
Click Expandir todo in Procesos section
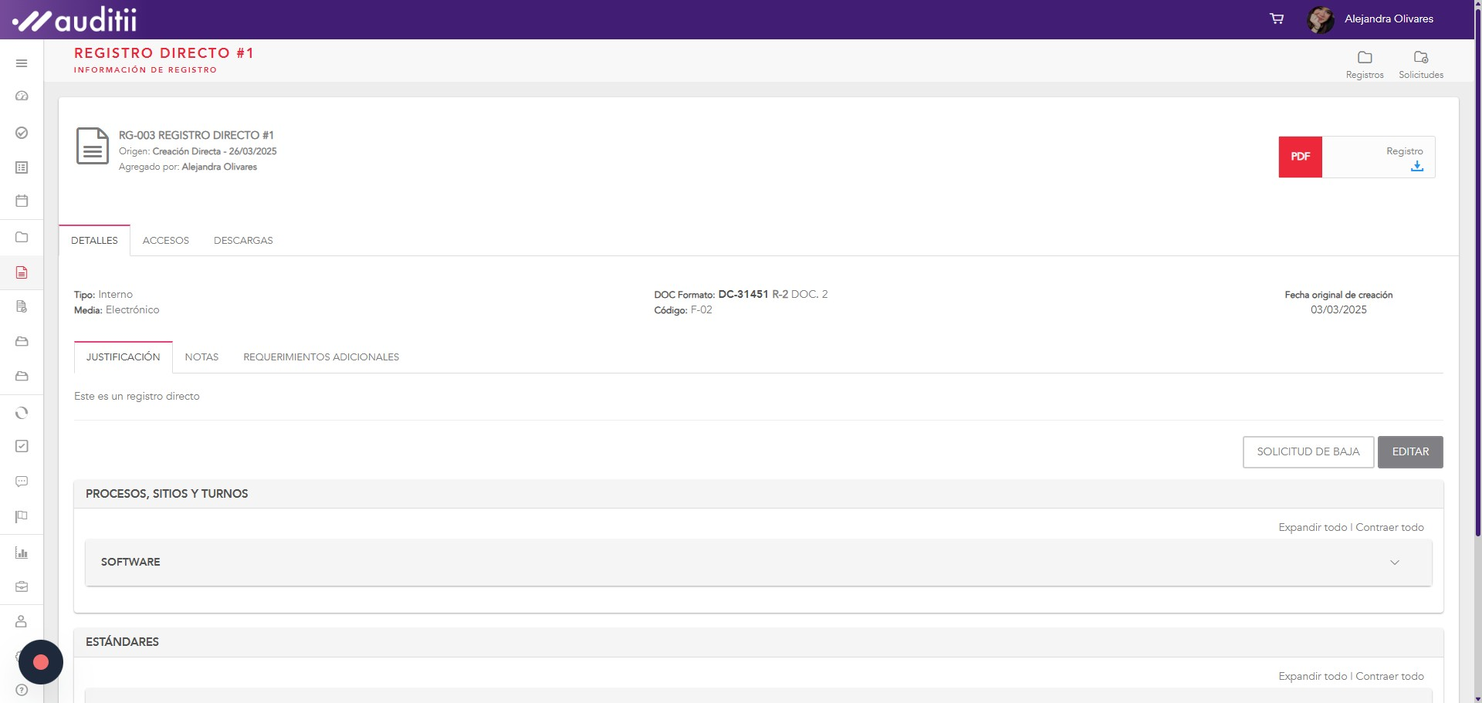pos(1312,528)
